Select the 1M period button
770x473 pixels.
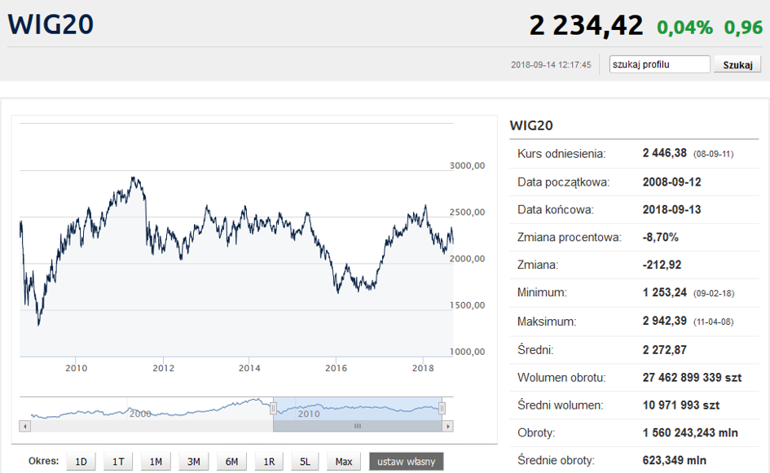(x=156, y=462)
